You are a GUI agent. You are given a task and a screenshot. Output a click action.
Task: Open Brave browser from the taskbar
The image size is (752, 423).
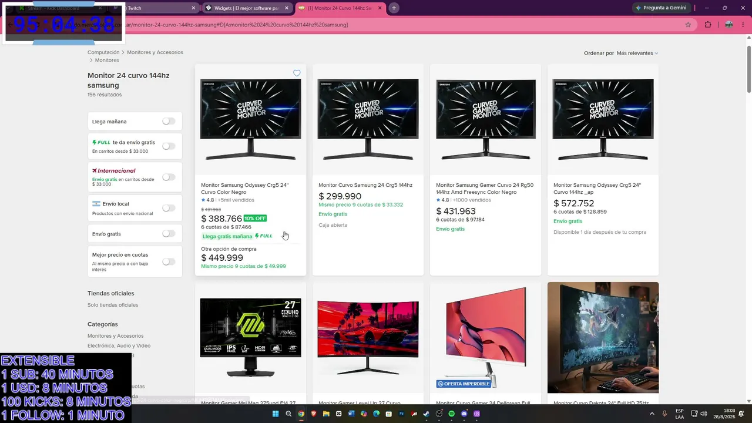313,414
